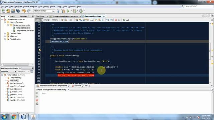
Task: Click the search magnifier icon in top-right
Action: pos(183,6)
